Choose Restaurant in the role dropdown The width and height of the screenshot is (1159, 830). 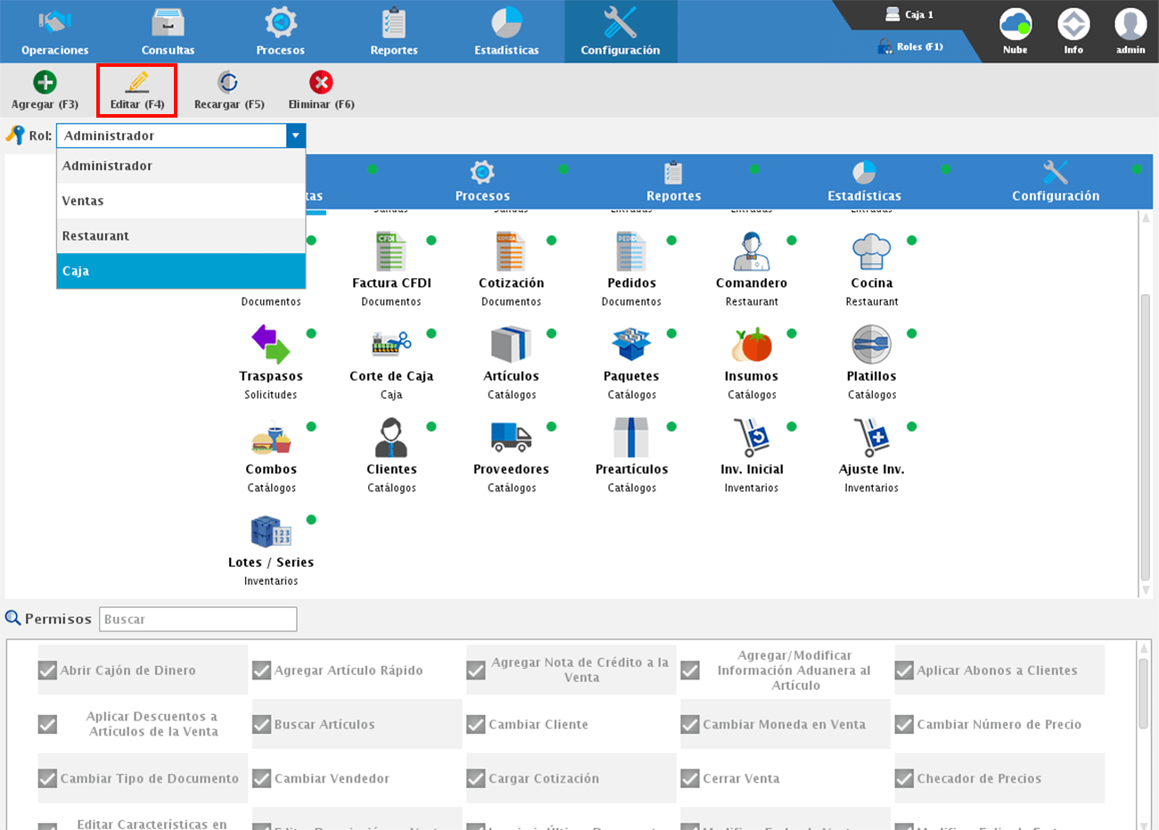point(181,236)
